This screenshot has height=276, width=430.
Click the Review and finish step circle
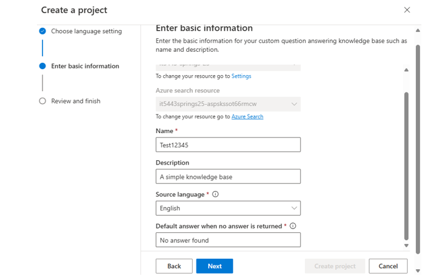coord(43,101)
